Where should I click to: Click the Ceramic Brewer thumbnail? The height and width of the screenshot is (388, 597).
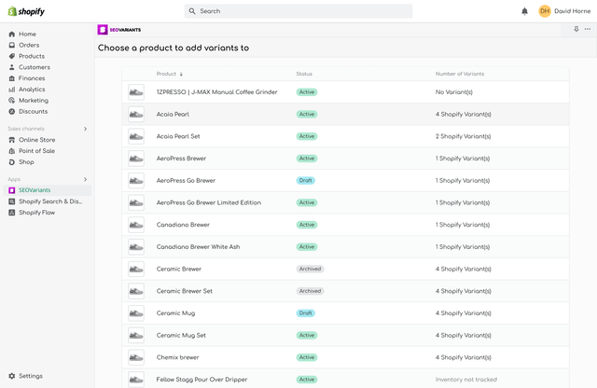136,269
